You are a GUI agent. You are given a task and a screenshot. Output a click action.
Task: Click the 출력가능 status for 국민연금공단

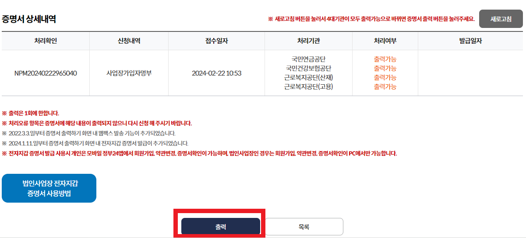coord(385,59)
